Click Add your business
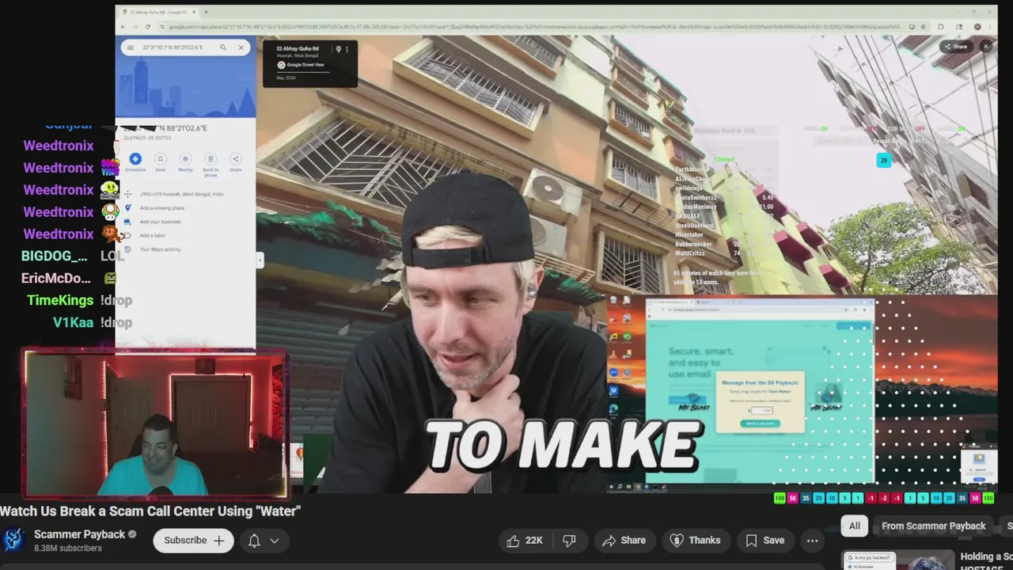Viewport: 1013px width, 570px height. (161, 222)
